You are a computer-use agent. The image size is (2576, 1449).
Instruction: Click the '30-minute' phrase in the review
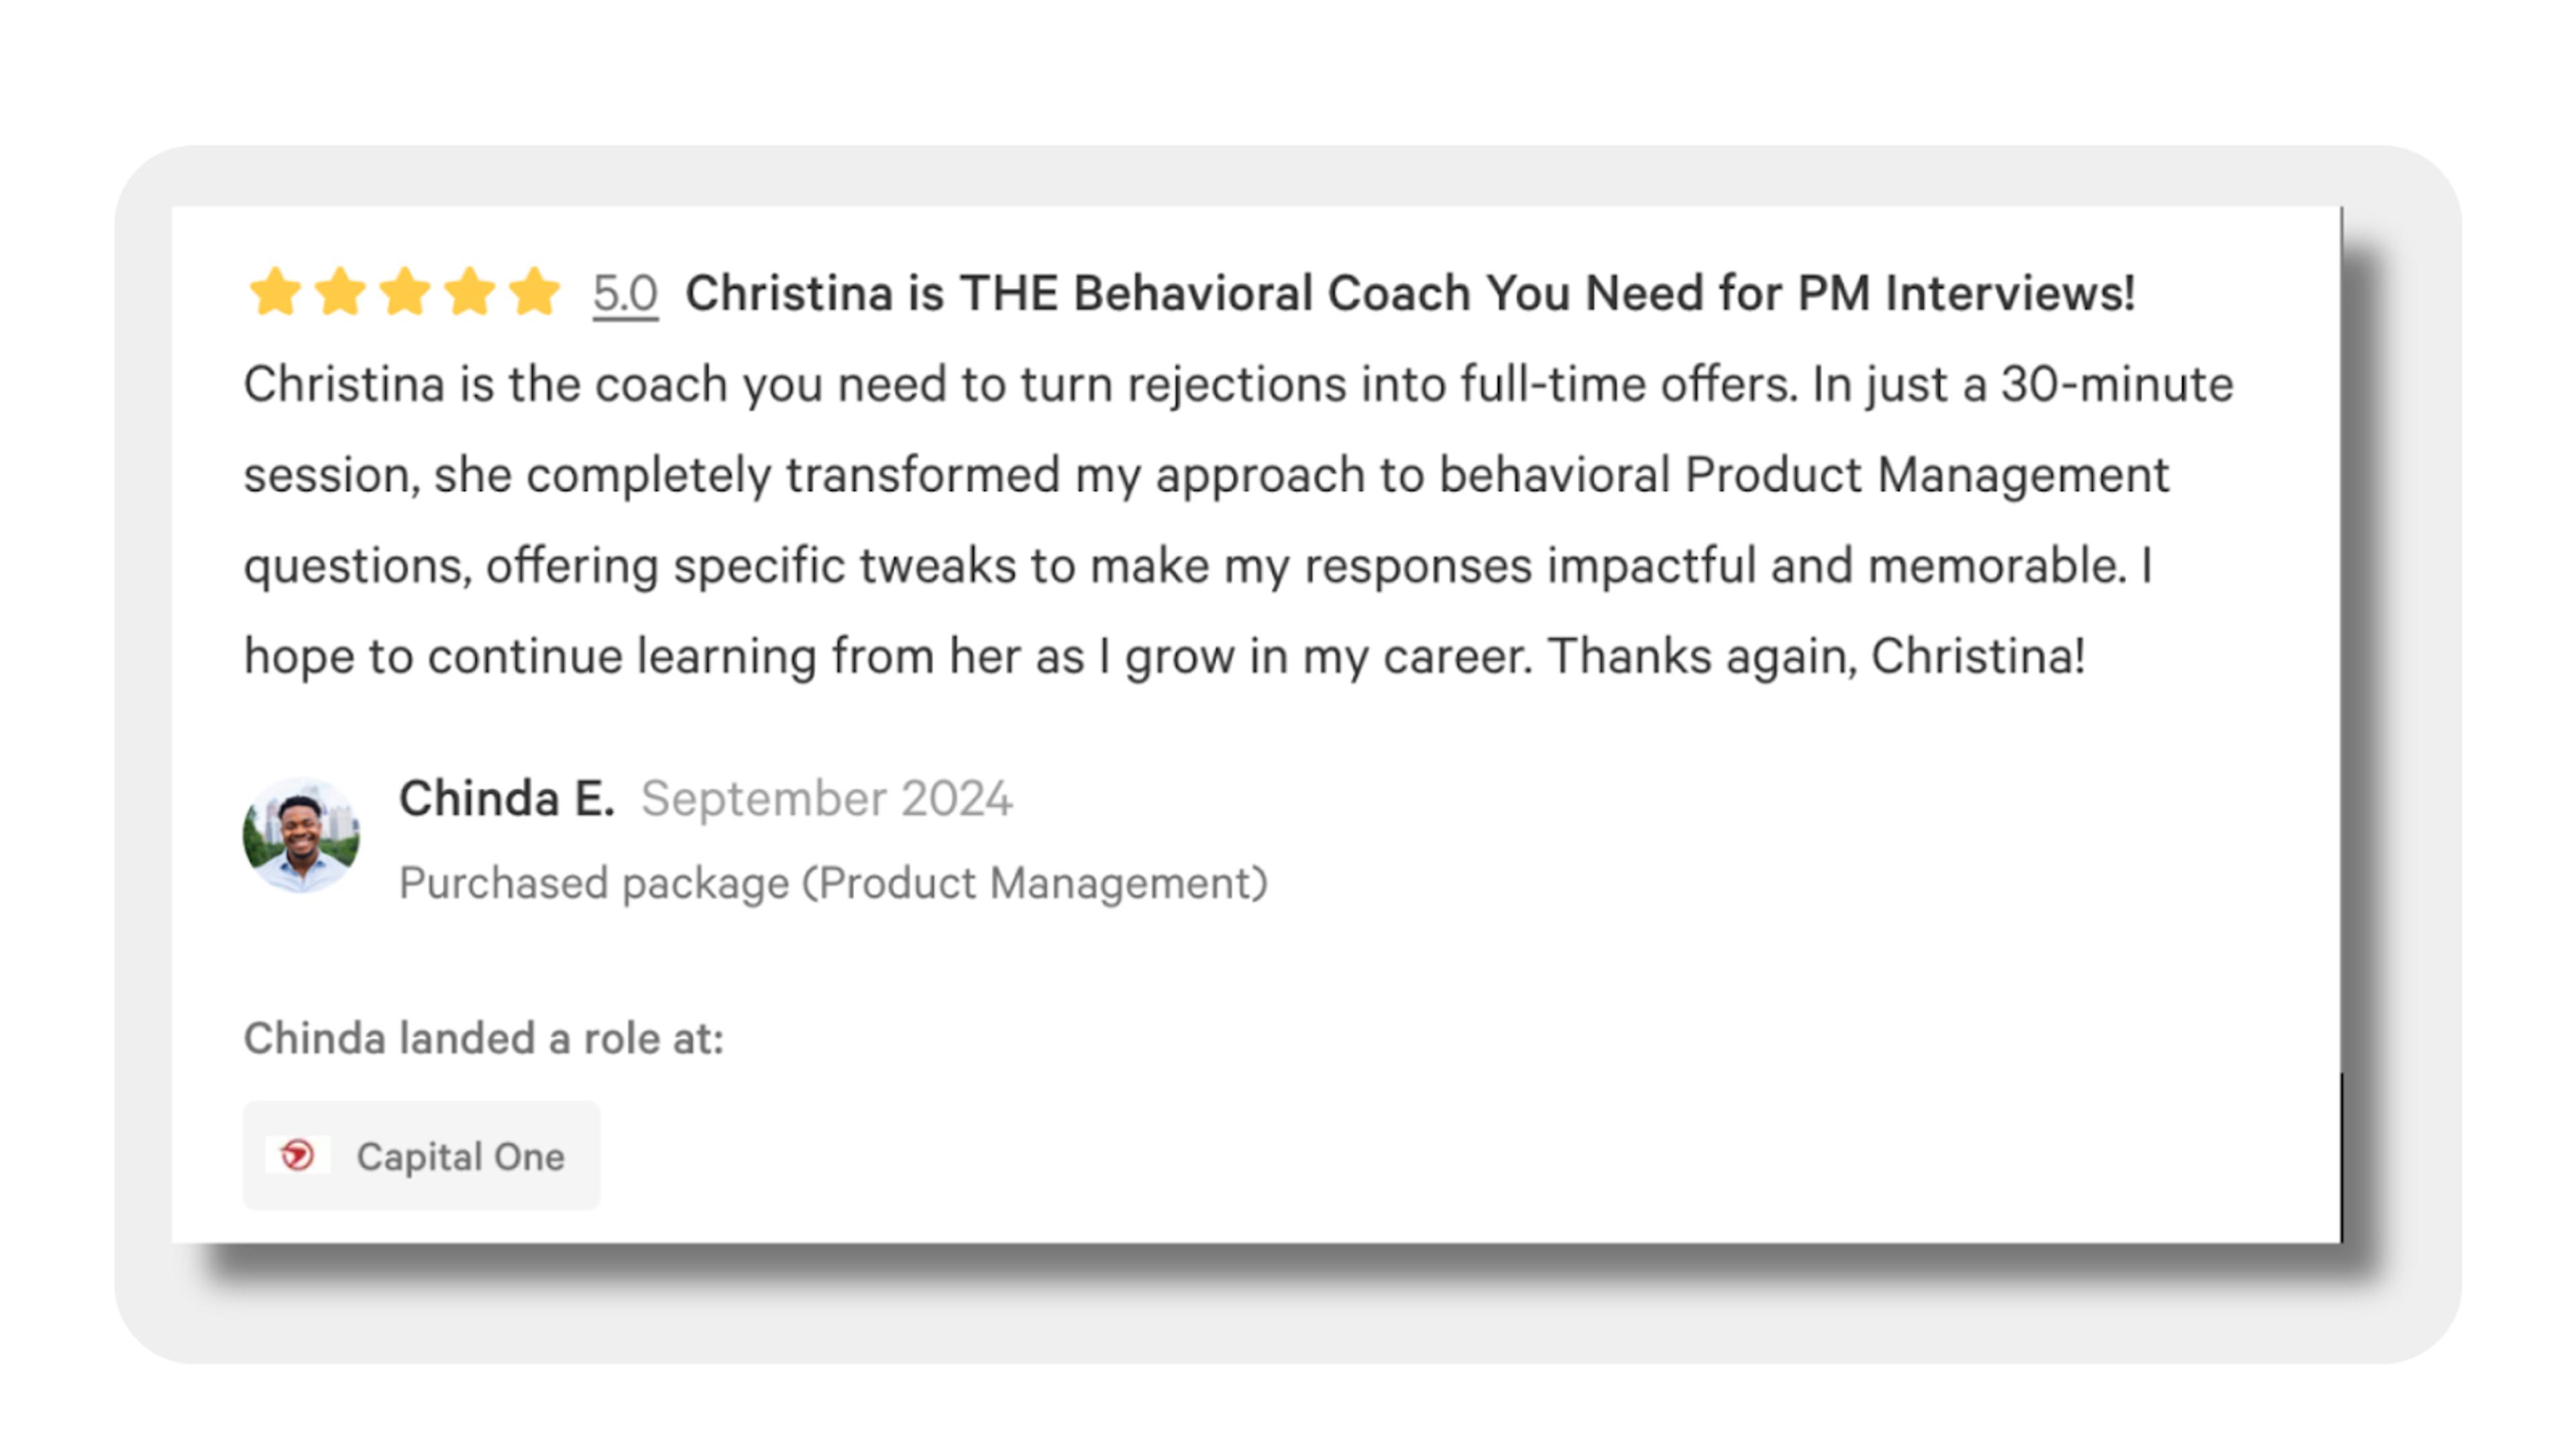(x=2117, y=385)
